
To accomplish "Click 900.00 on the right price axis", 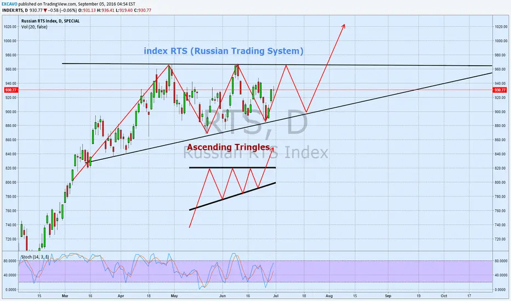I will click(501, 112).
